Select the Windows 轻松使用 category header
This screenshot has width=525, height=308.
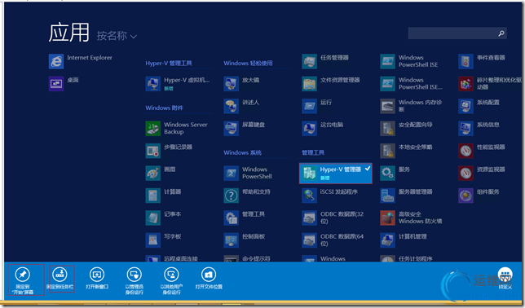[248, 64]
